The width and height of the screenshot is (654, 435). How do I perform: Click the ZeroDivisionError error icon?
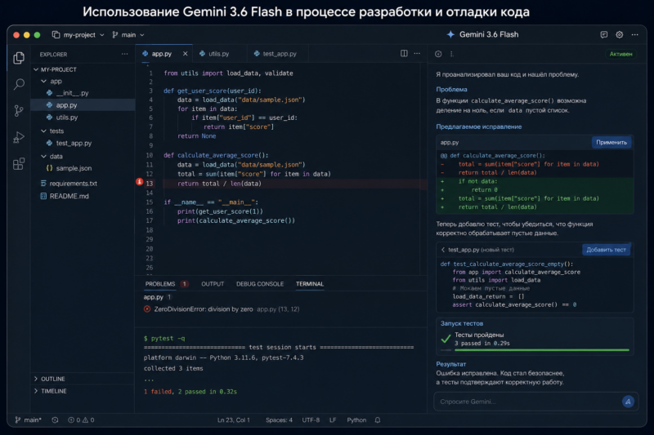[147, 308]
